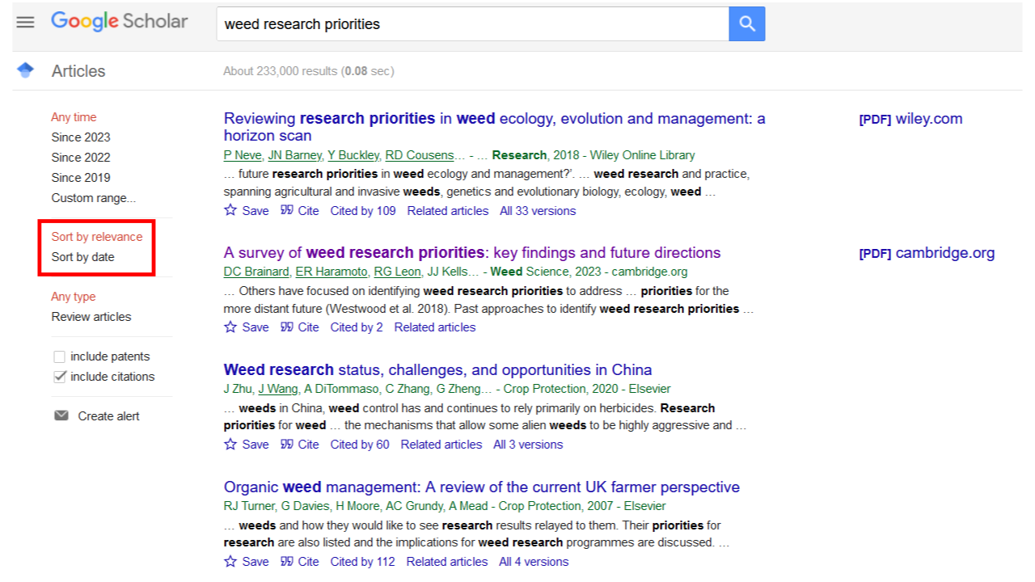Filter by Review articles type
This screenshot has width=1035, height=582.
click(91, 317)
